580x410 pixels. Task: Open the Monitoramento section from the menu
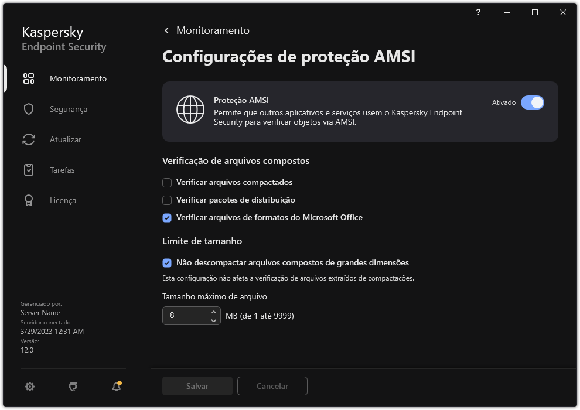78,78
